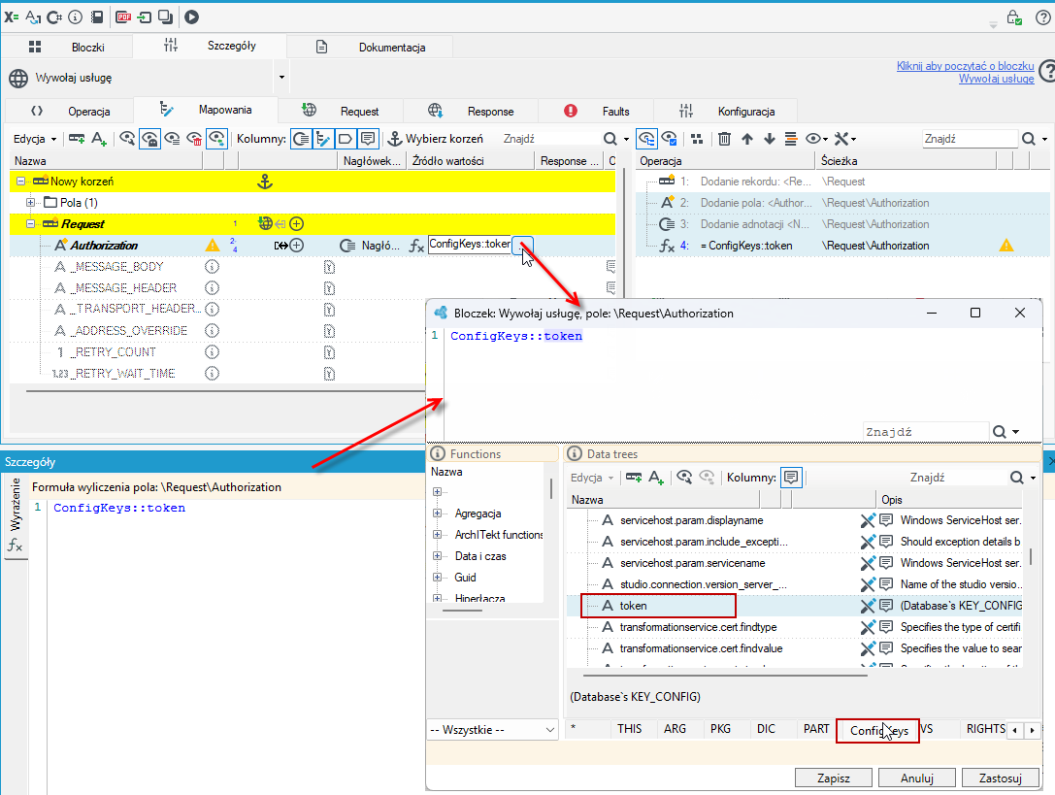Click the Zapisz button

[834, 778]
